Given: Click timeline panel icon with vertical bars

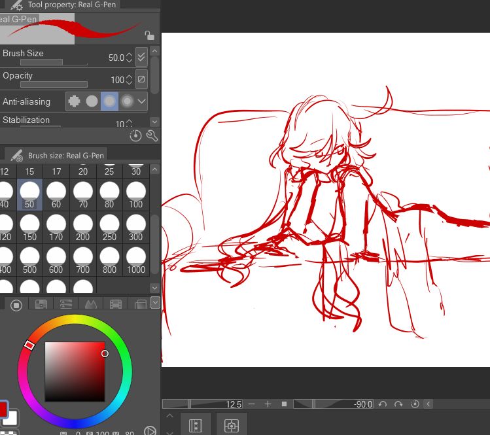Looking at the screenshot, I should click(196, 426).
